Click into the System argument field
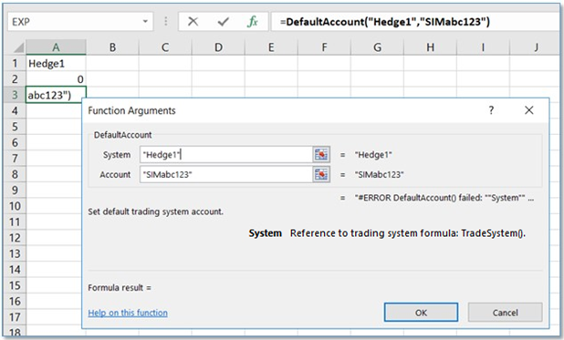The height and width of the screenshot is (340, 564). (x=226, y=155)
